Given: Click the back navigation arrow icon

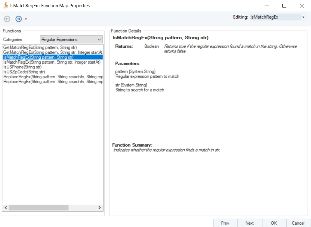Looking at the screenshot, I should [7, 19].
